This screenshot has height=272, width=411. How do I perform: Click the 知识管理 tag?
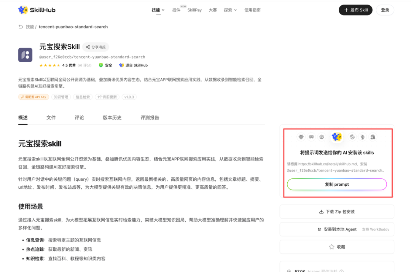pos(61,97)
